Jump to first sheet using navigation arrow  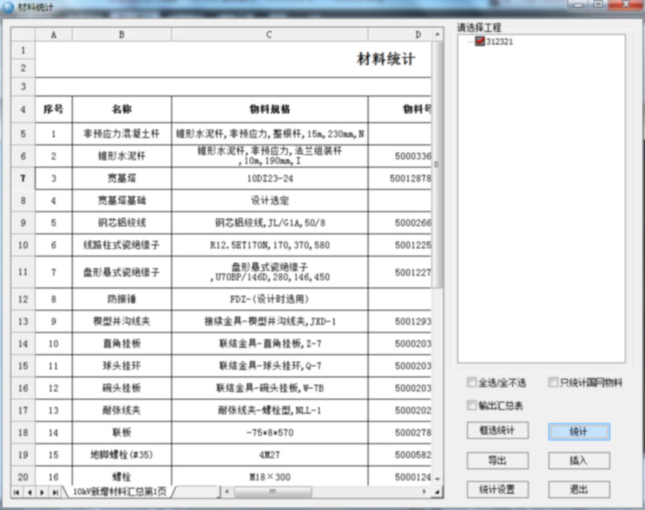pyautogui.click(x=17, y=492)
